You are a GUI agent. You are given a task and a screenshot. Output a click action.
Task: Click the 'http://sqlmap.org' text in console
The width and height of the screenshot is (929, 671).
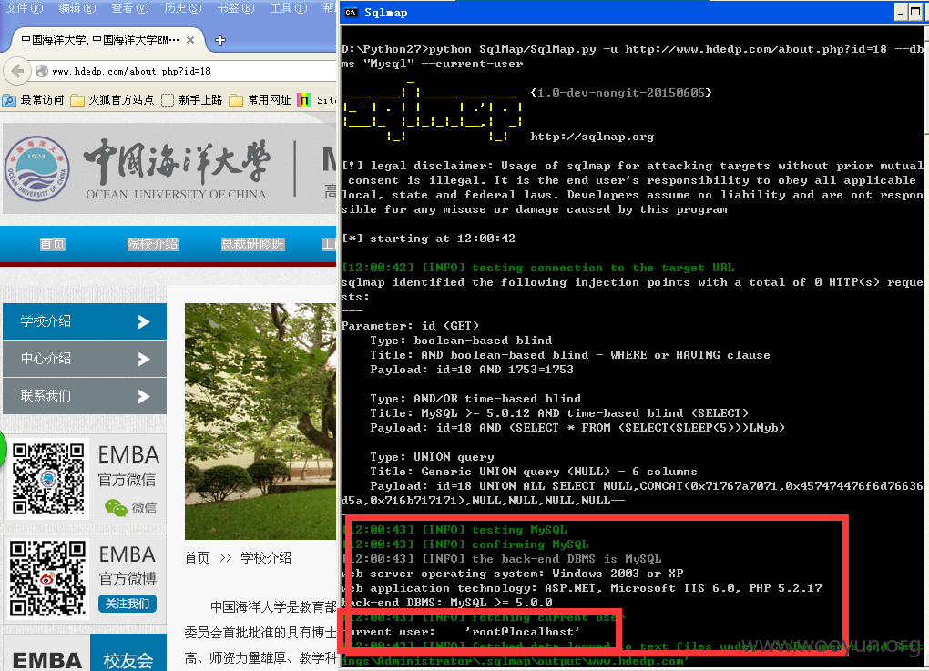[593, 137]
